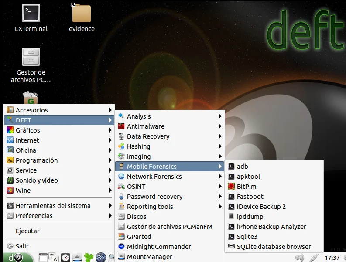346x262 pixels.
Task: Launch Gestor de archivos PCManFM entry
Action: (170, 227)
